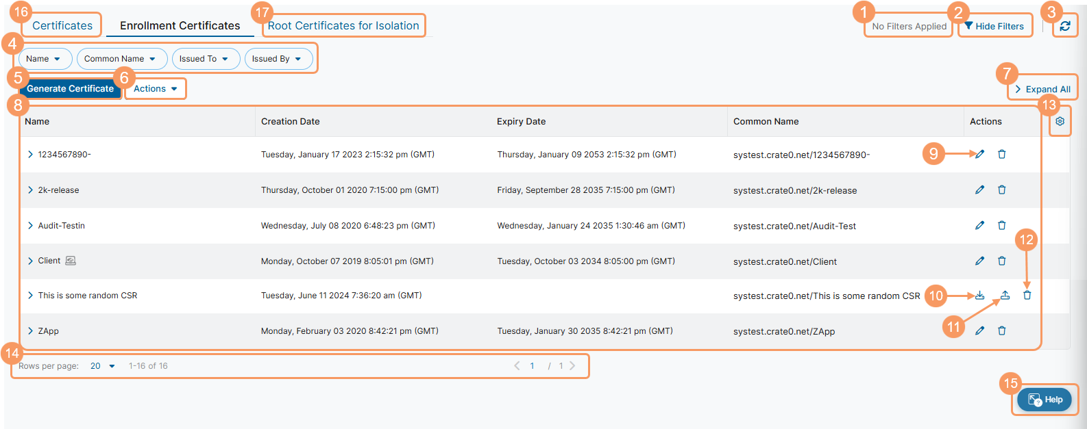This screenshot has height=429, width=1087.
Task: Click Hide Filters
Action: (x=994, y=26)
